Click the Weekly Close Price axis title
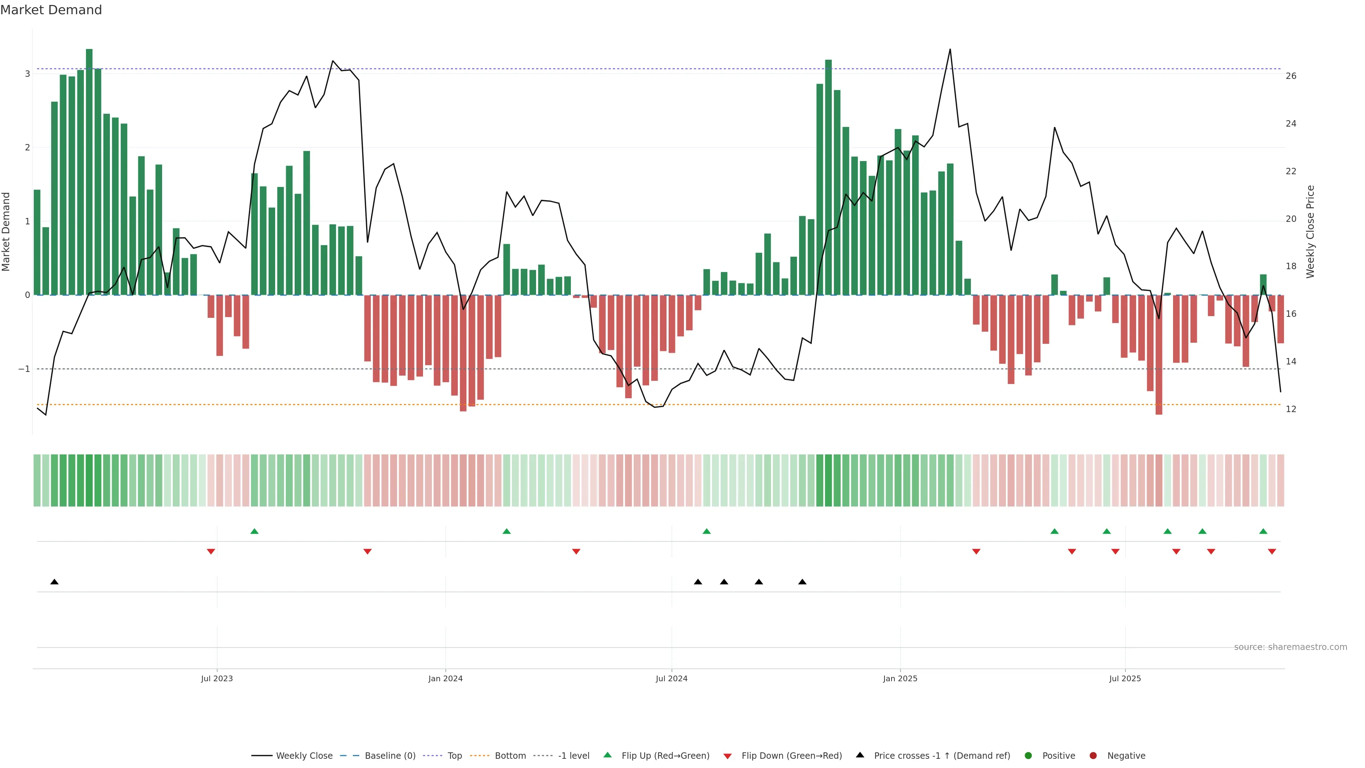The height and width of the screenshot is (768, 1365). [x=1310, y=231]
